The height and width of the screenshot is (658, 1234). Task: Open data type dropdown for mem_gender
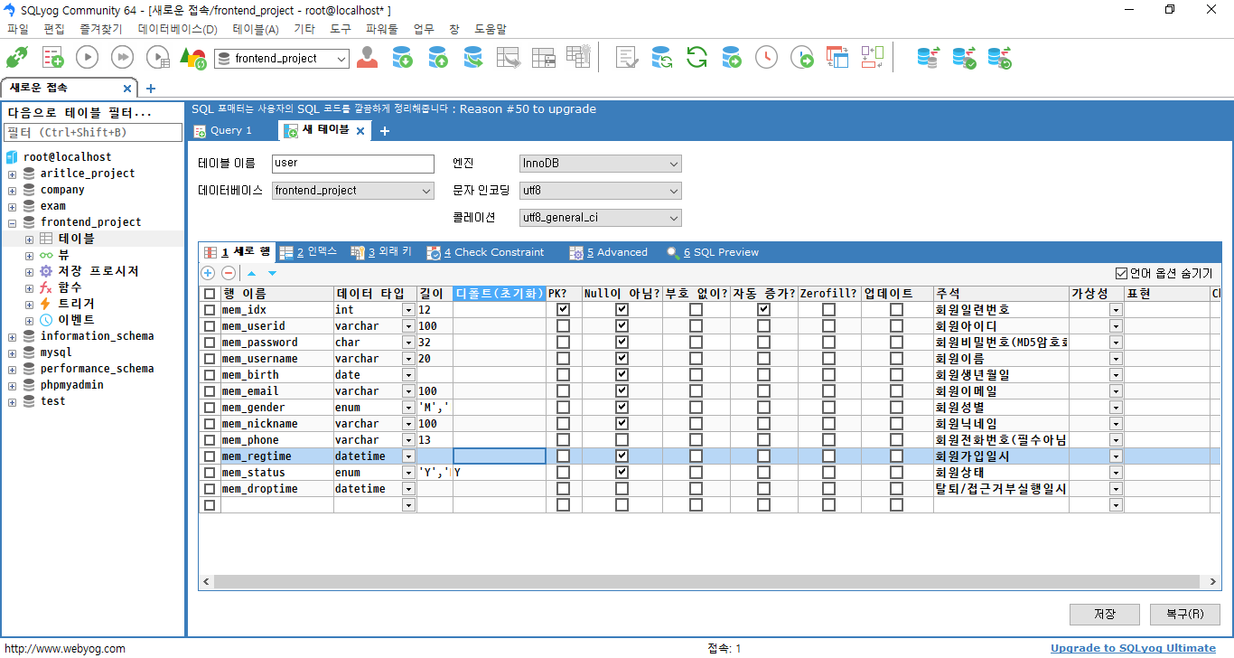409,407
